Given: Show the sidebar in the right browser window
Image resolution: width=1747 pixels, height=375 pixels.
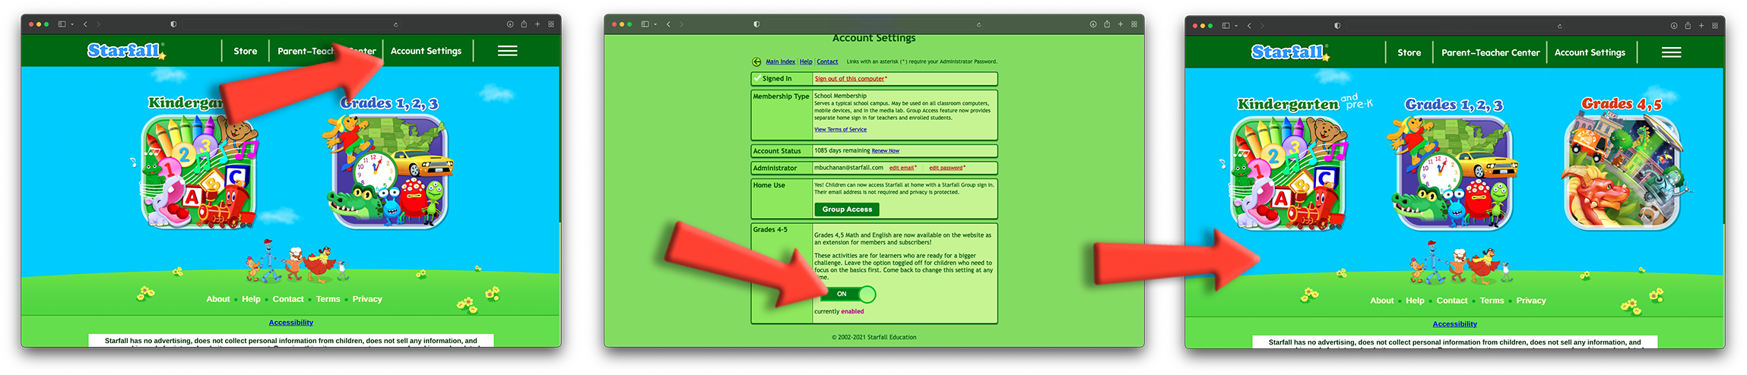Looking at the screenshot, I should tap(1225, 26).
